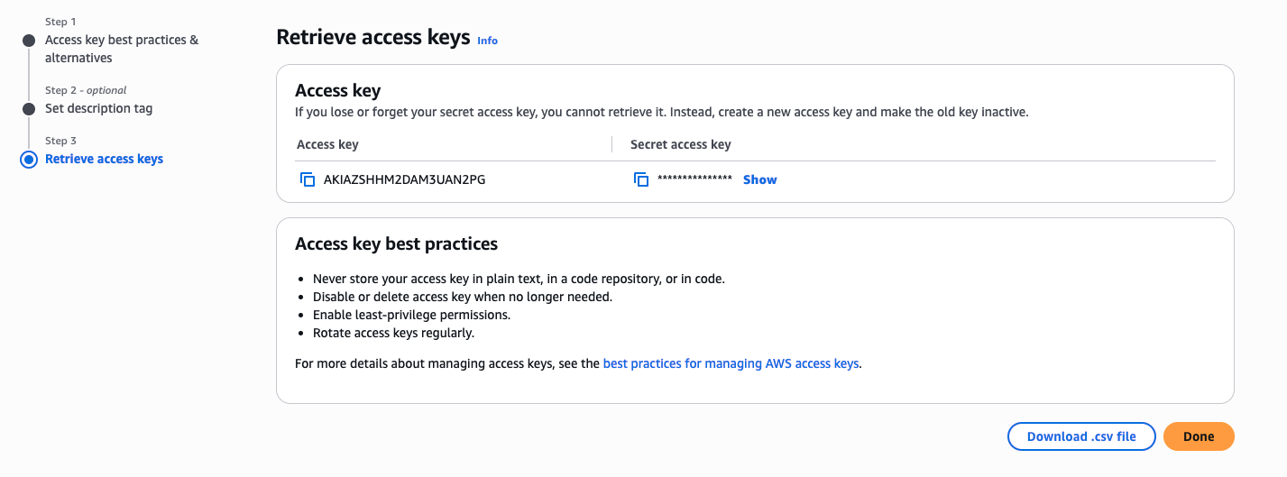Click the Access key column header

click(x=327, y=144)
